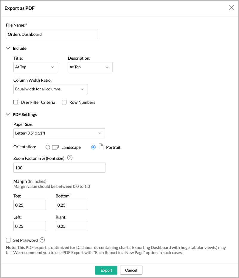The width and height of the screenshot is (239, 278).
Task: Check the Set Password option
Action: pos(8,240)
